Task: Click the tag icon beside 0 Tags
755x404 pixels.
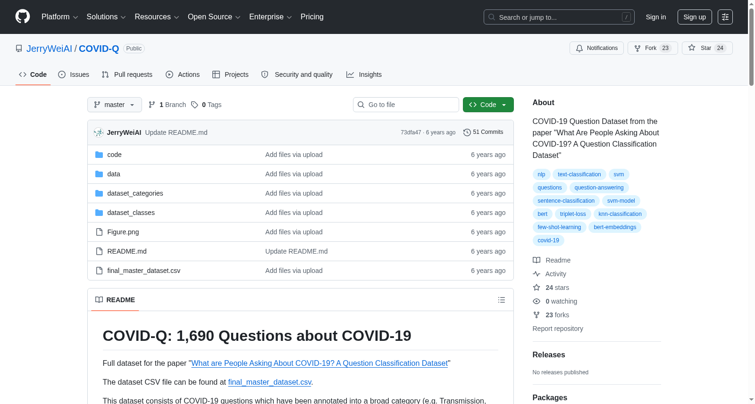Action: point(194,105)
